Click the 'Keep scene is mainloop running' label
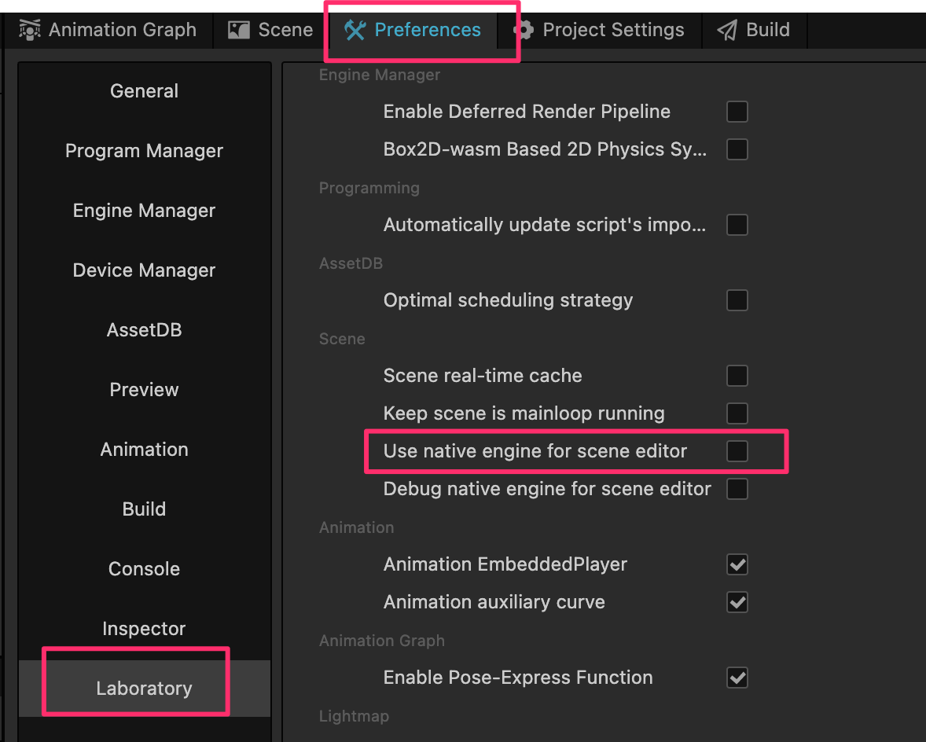926x742 pixels. 524,413
